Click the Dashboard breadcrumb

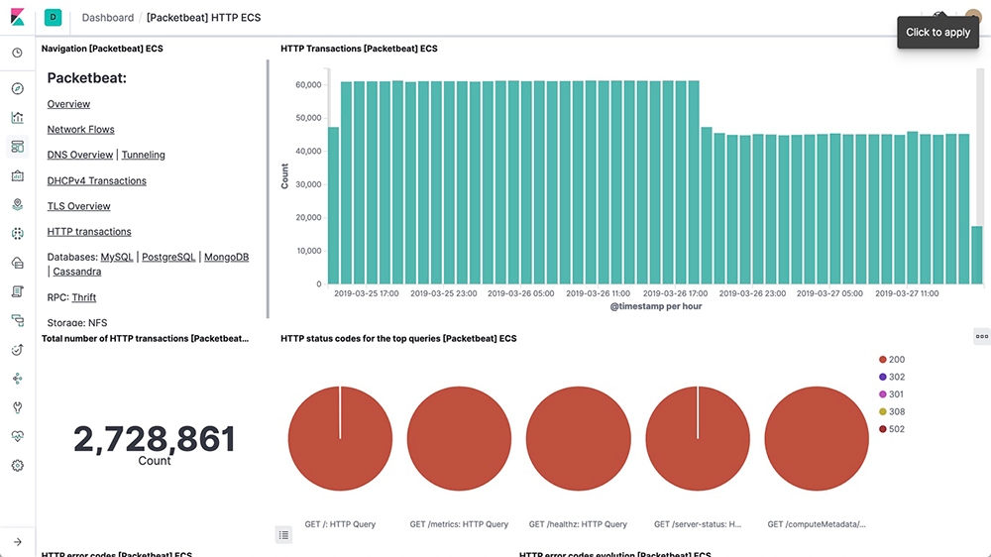click(108, 18)
